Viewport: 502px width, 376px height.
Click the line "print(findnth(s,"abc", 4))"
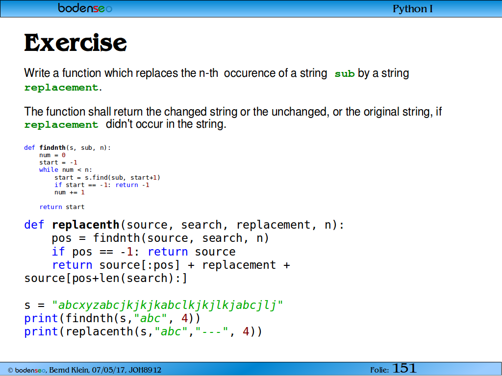click(x=112, y=319)
